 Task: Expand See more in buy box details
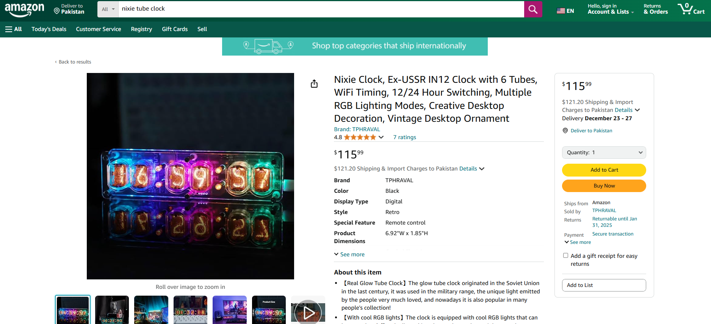pyautogui.click(x=578, y=242)
